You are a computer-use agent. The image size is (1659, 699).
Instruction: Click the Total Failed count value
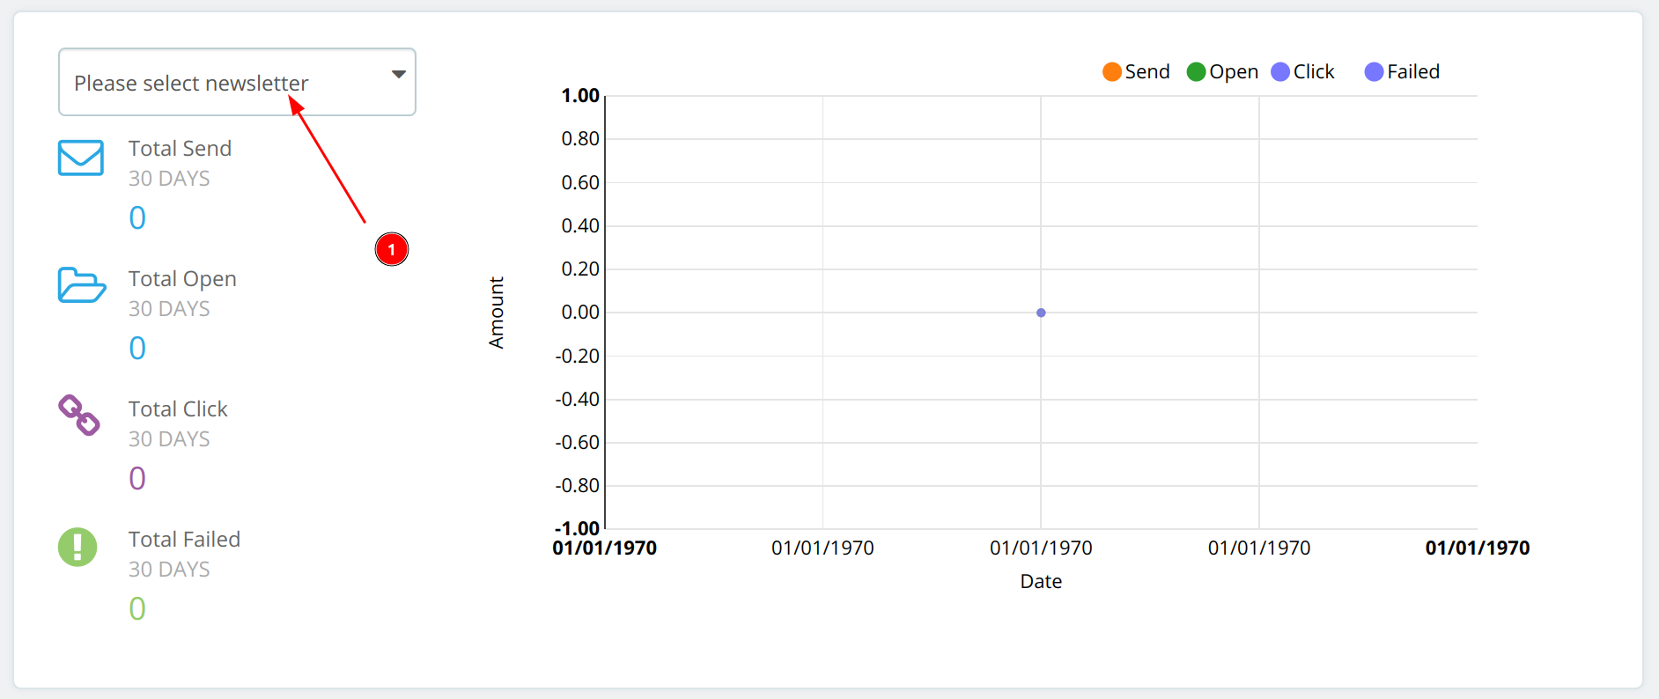pos(137,608)
